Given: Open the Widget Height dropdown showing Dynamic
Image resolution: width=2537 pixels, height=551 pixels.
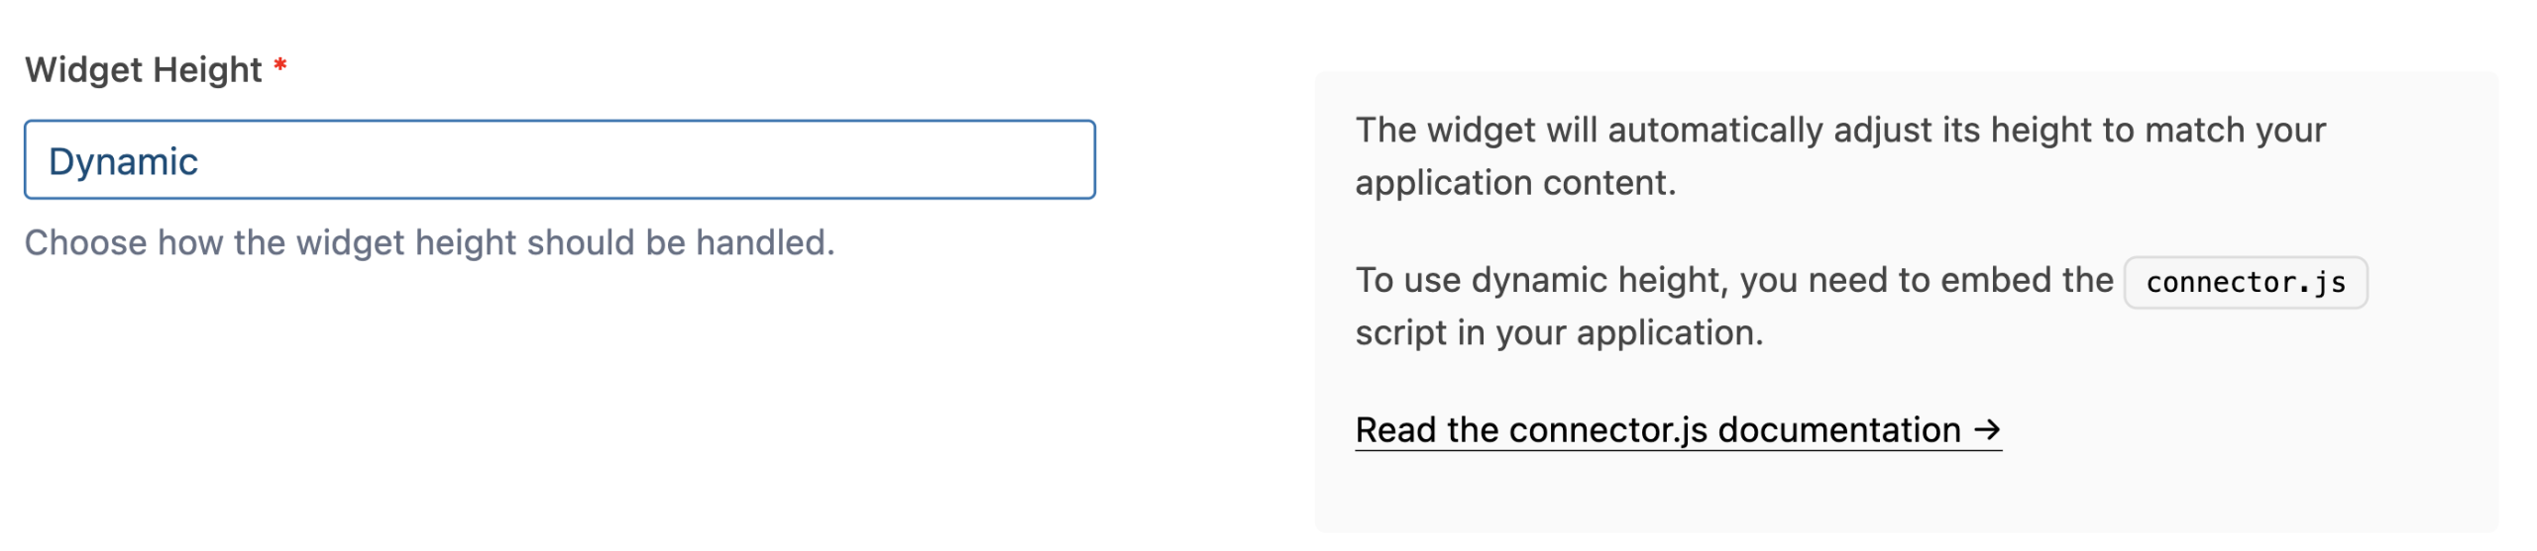Looking at the screenshot, I should pyautogui.click(x=559, y=160).
